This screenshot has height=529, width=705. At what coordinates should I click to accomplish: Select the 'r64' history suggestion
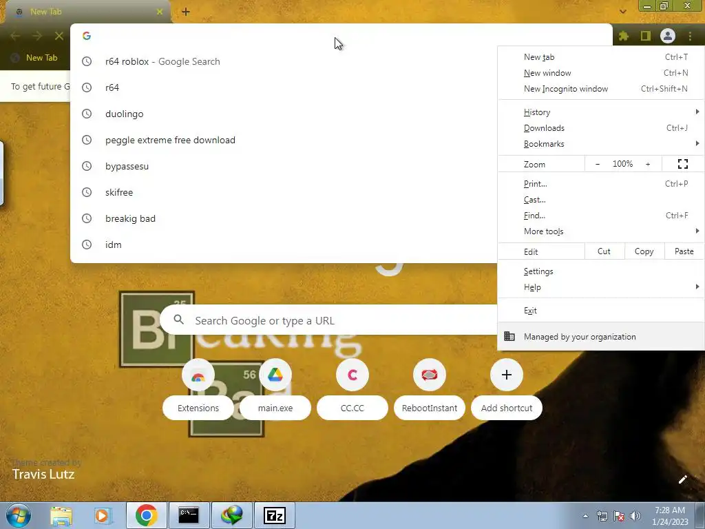[284, 87]
